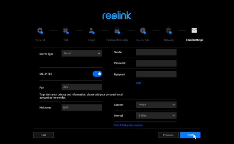Open the Login user step icon

91,31
